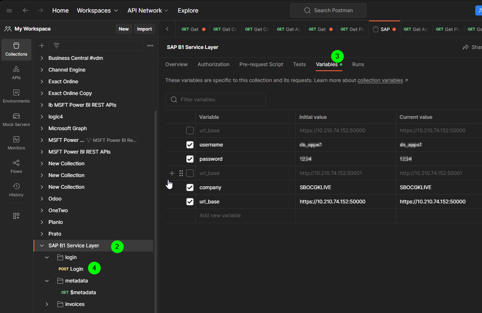Switch to the Runs tab
The image size is (482, 313).
tap(358, 64)
